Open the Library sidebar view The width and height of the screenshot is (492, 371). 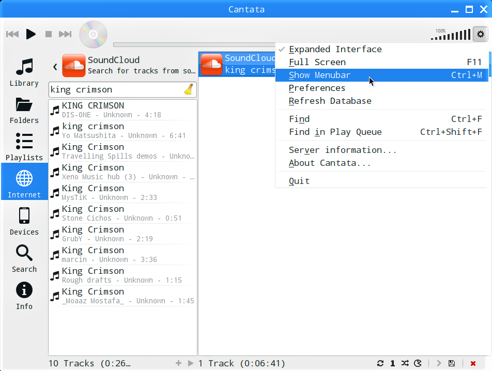24,72
